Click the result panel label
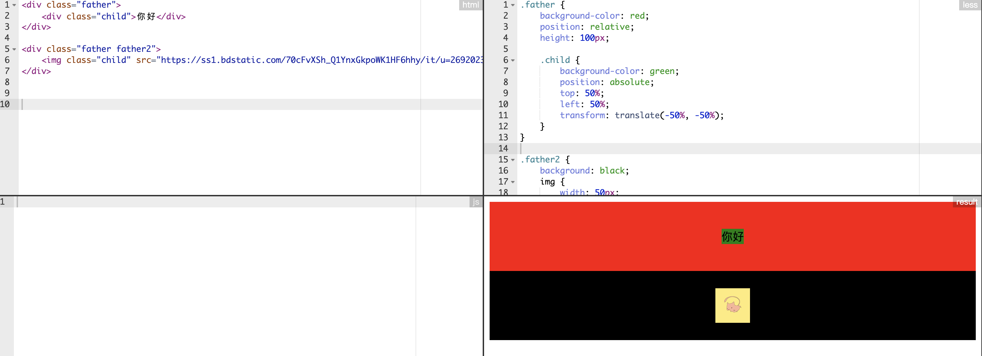Viewport: 982px width, 356px height. (x=966, y=202)
